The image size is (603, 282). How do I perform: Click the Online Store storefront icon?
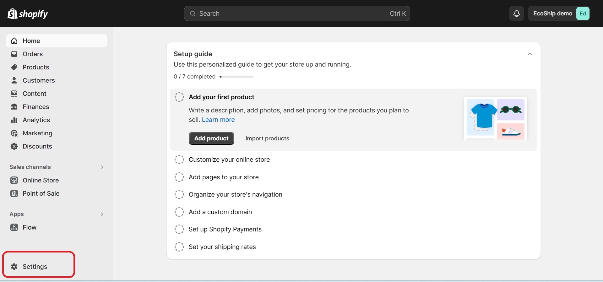click(x=14, y=180)
